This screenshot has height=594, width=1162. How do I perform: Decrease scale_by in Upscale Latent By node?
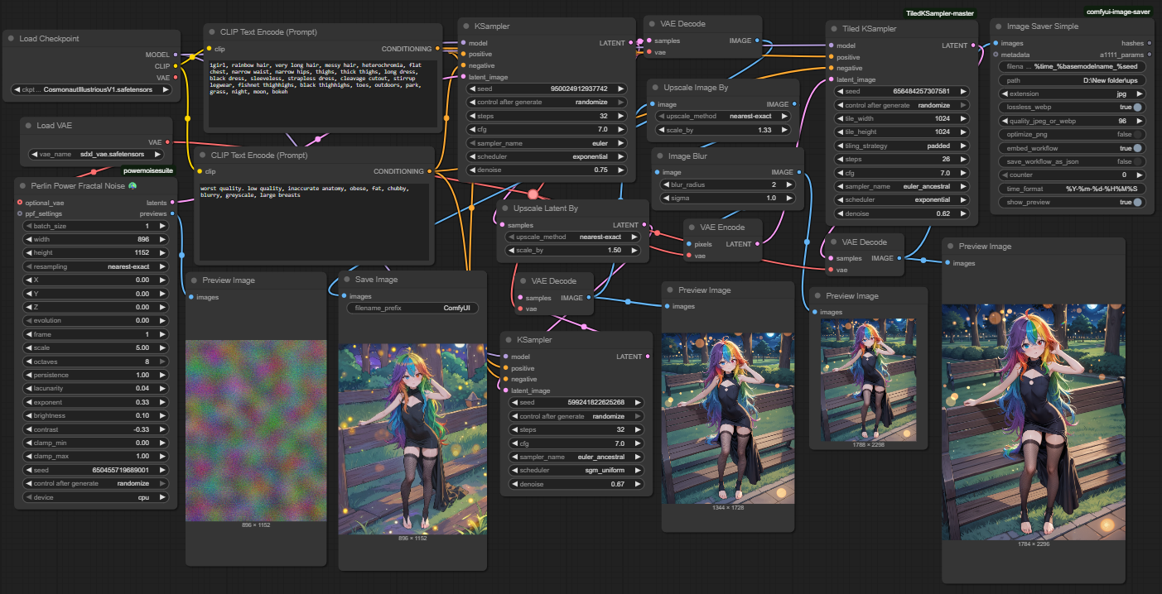[510, 250]
